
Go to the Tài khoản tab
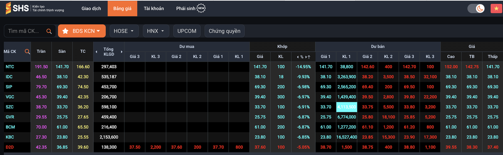(154, 8)
